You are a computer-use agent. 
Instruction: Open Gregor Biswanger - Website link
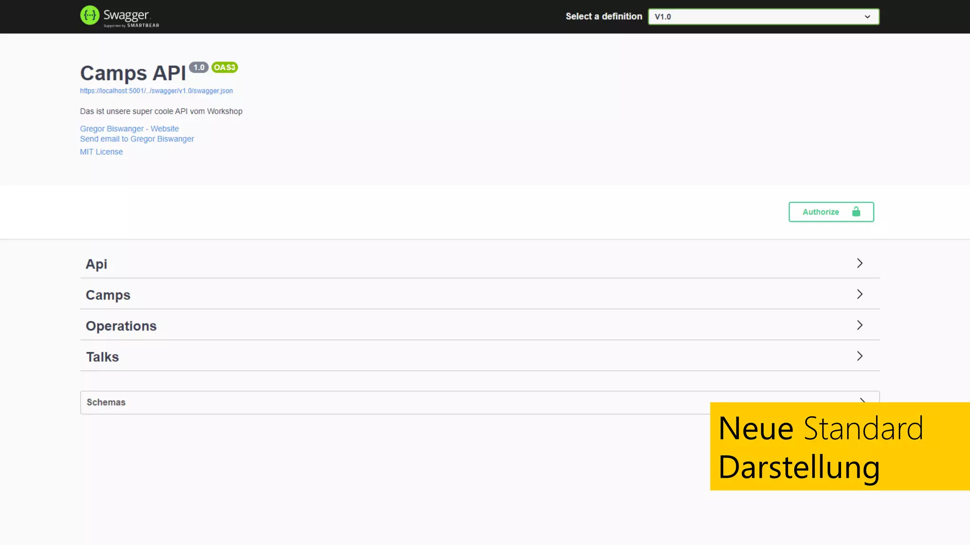[129, 129]
